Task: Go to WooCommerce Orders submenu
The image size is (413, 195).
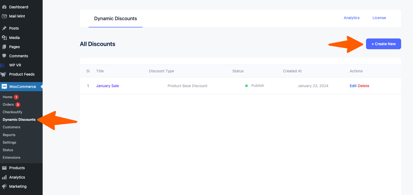Action: click(x=8, y=104)
